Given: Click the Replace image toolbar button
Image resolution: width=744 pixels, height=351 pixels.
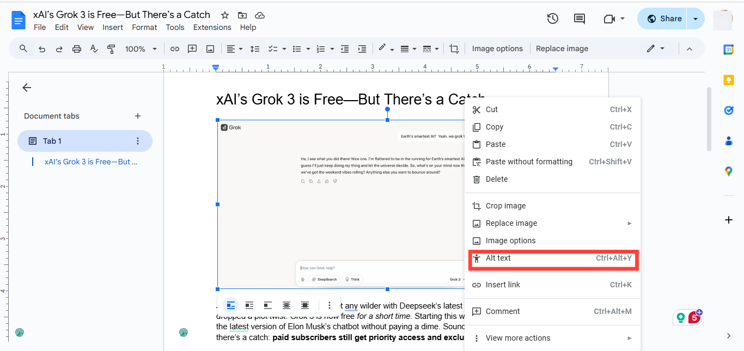Looking at the screenshot, I should [562, 48].
